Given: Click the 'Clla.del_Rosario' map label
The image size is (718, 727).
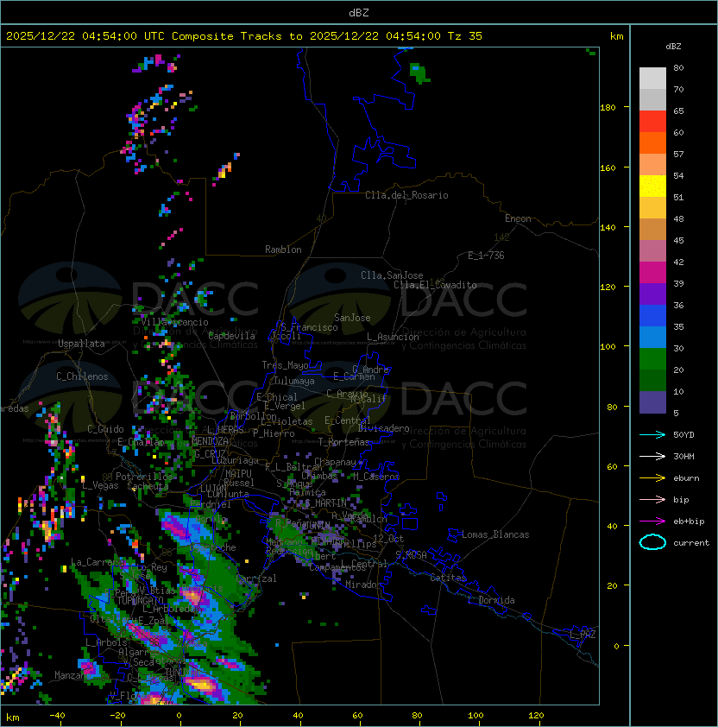Looking at the screenshot, I should click(406, 195).
